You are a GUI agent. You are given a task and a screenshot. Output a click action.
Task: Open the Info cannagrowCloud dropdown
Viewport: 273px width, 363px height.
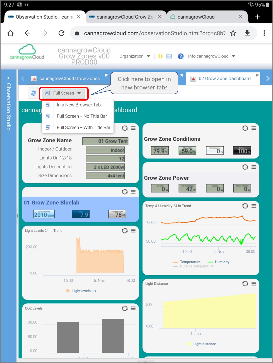pyautogui.click(x=211, y=56)
